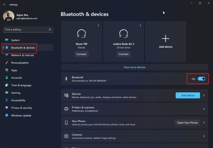213x148 pixels.
Task: Turn off the Bluetooth toggle switch
Action: point(202,79)
